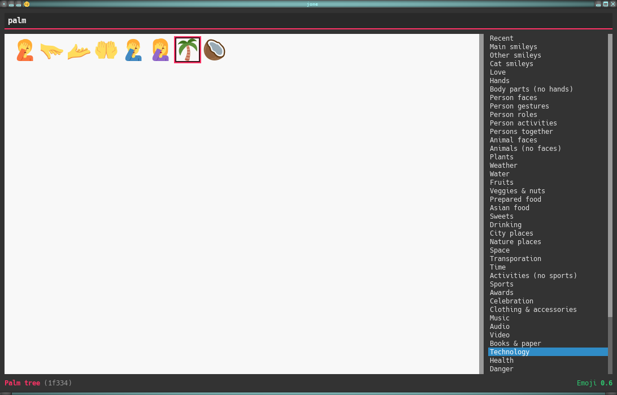617x395 pixels.
Task: Open the Recent category
Action: (x=548, y=38)
